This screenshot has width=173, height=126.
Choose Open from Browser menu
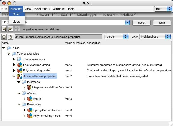click(17, 14)
